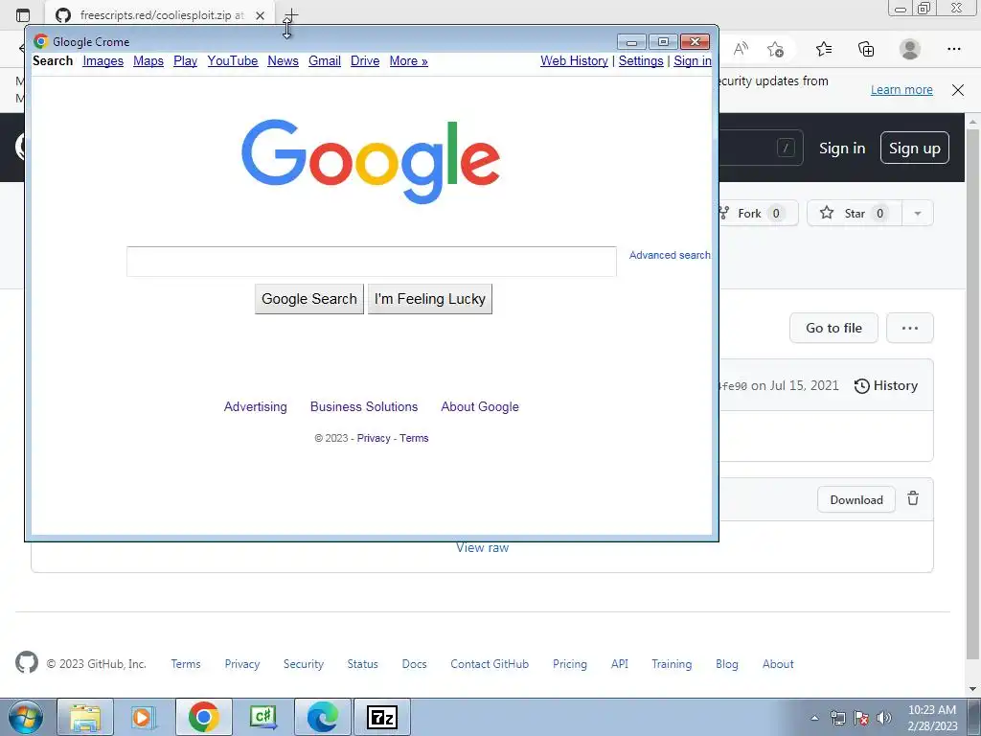981x736 pixels.
Task: Click the Go to file button
Action: tap(834, 328)
